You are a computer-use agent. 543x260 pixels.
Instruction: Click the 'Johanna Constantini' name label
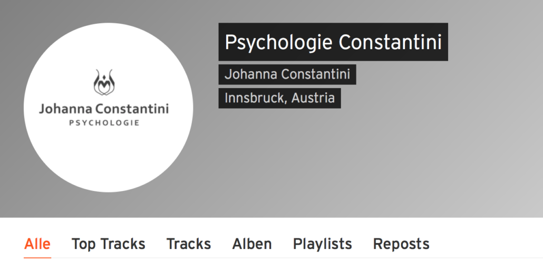pyautogui.click(x=287, y=74)
